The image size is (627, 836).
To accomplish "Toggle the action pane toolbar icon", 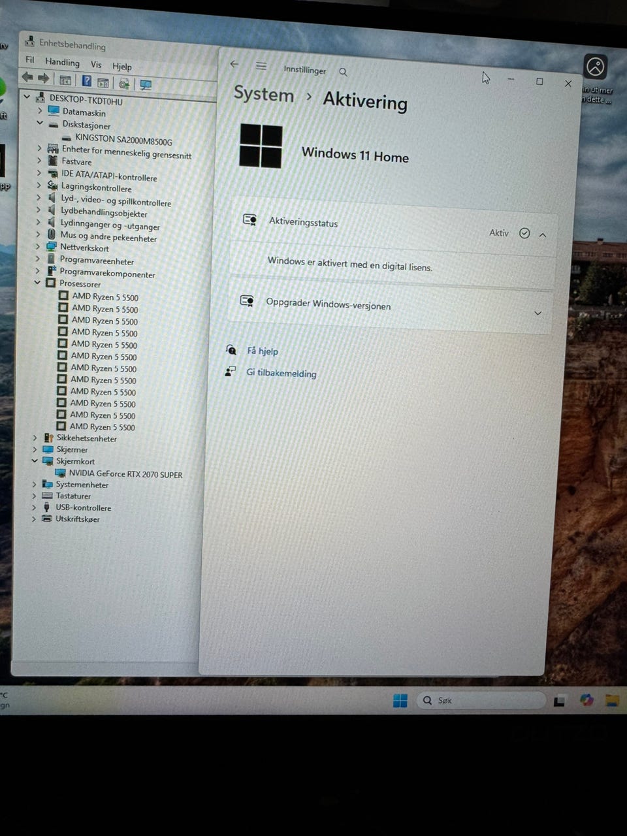I will coord(103,82).
